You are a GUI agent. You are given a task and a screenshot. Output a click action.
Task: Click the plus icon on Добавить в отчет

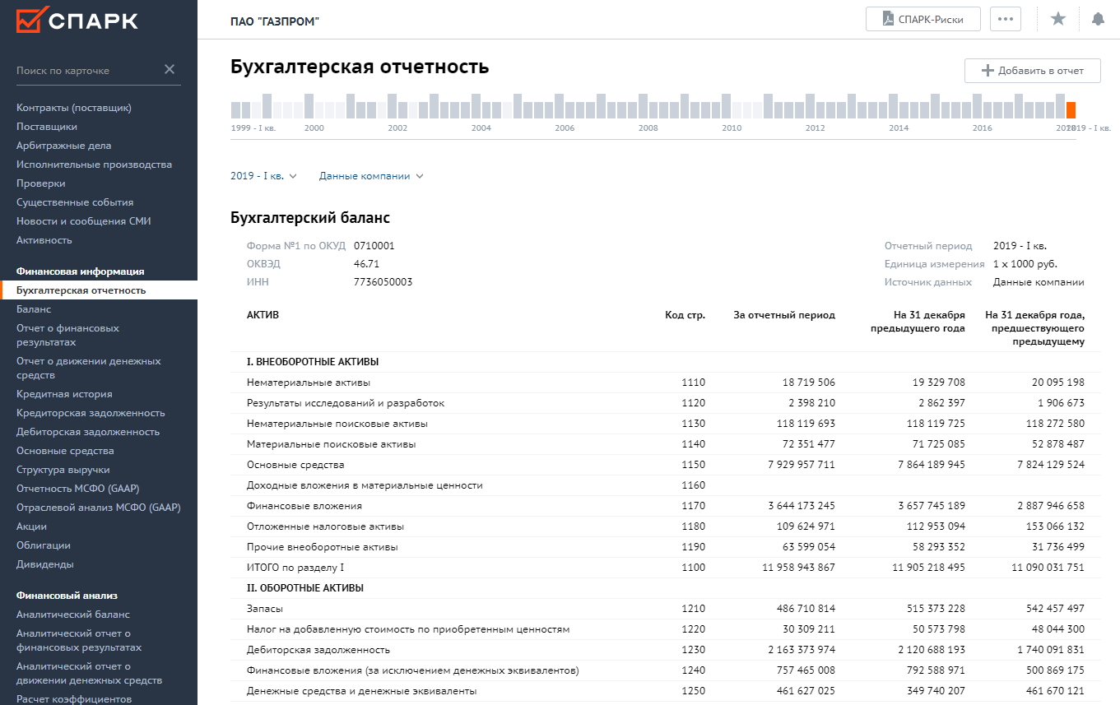click(x=988, y=71)
